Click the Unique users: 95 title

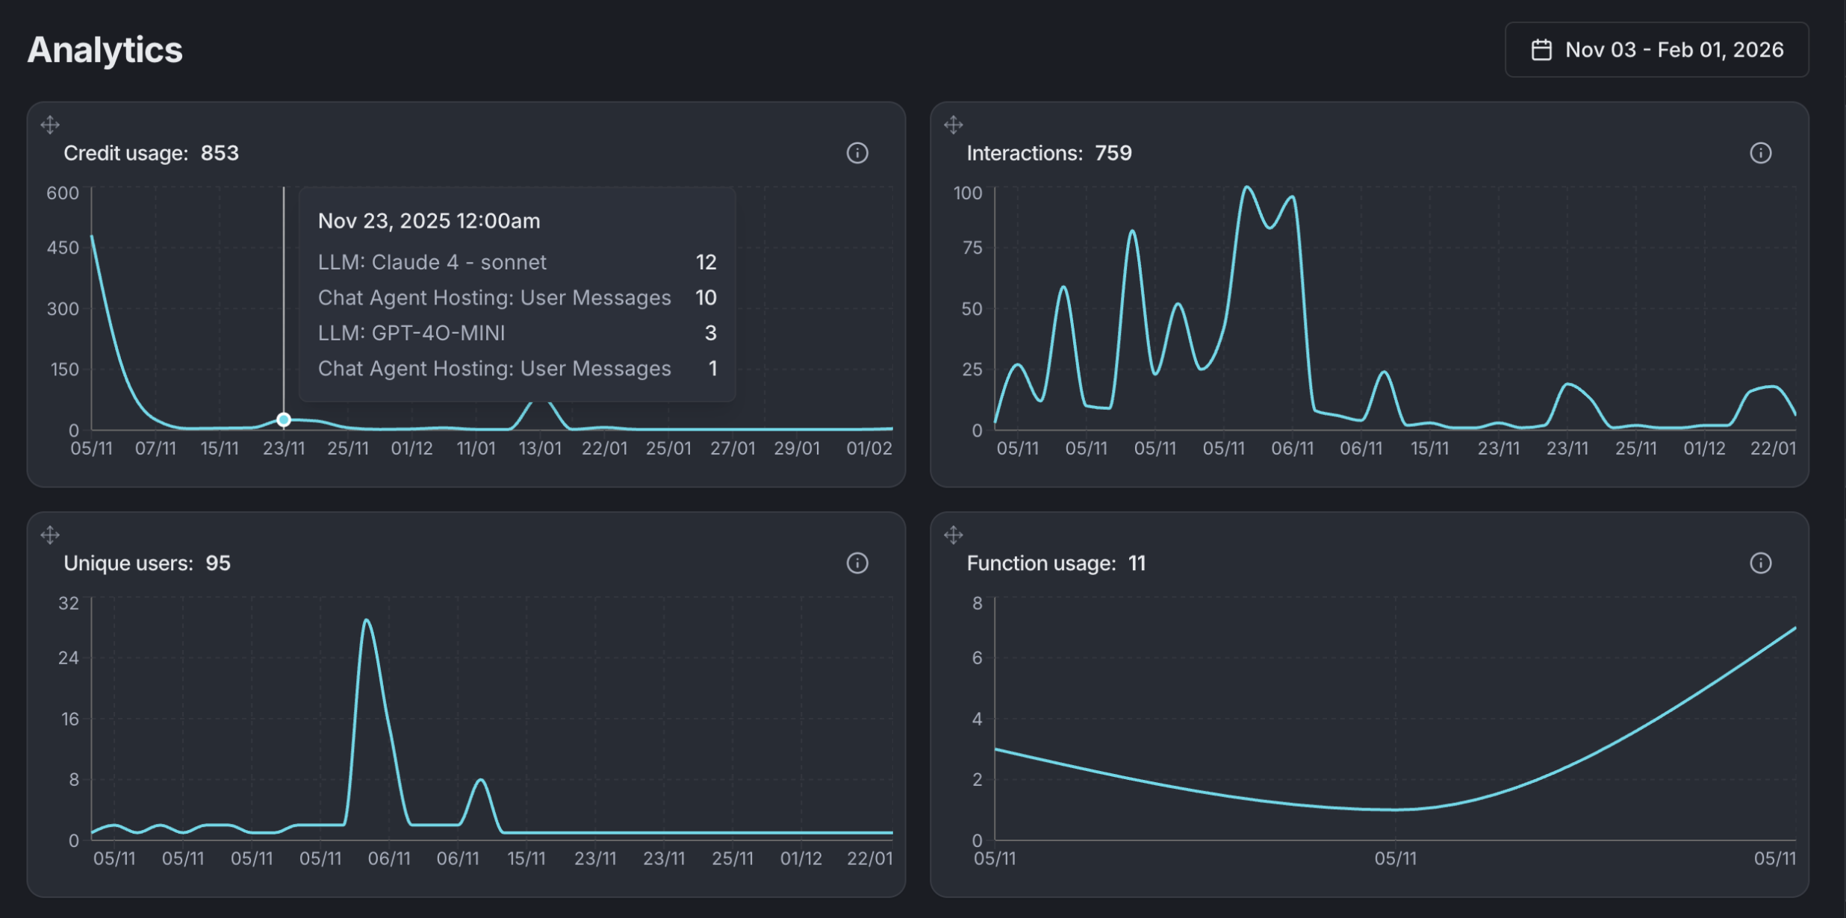coord(147,563)
